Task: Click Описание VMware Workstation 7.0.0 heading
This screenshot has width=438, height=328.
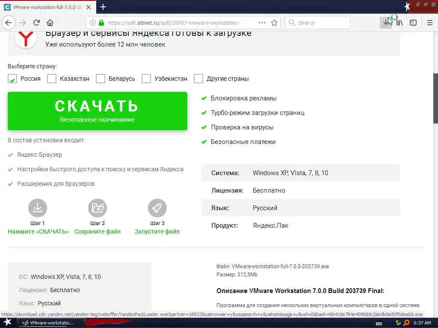Action: (x=300, y=290)
